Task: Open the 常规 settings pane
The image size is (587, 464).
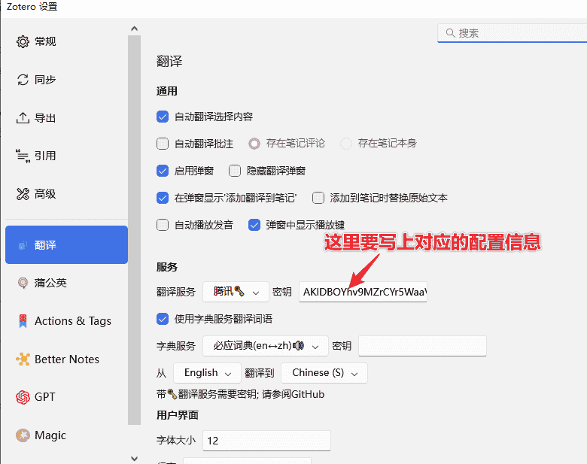Action: 67,41
